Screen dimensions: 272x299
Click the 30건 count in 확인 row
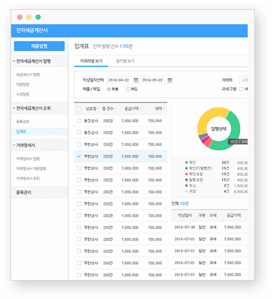(225, 162)
